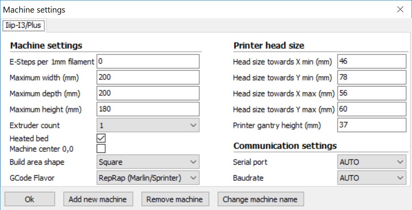The width and height of the screenshot is (412, 210).
Task: Click the Extruder count label
Action: click(x=35, y=125)
